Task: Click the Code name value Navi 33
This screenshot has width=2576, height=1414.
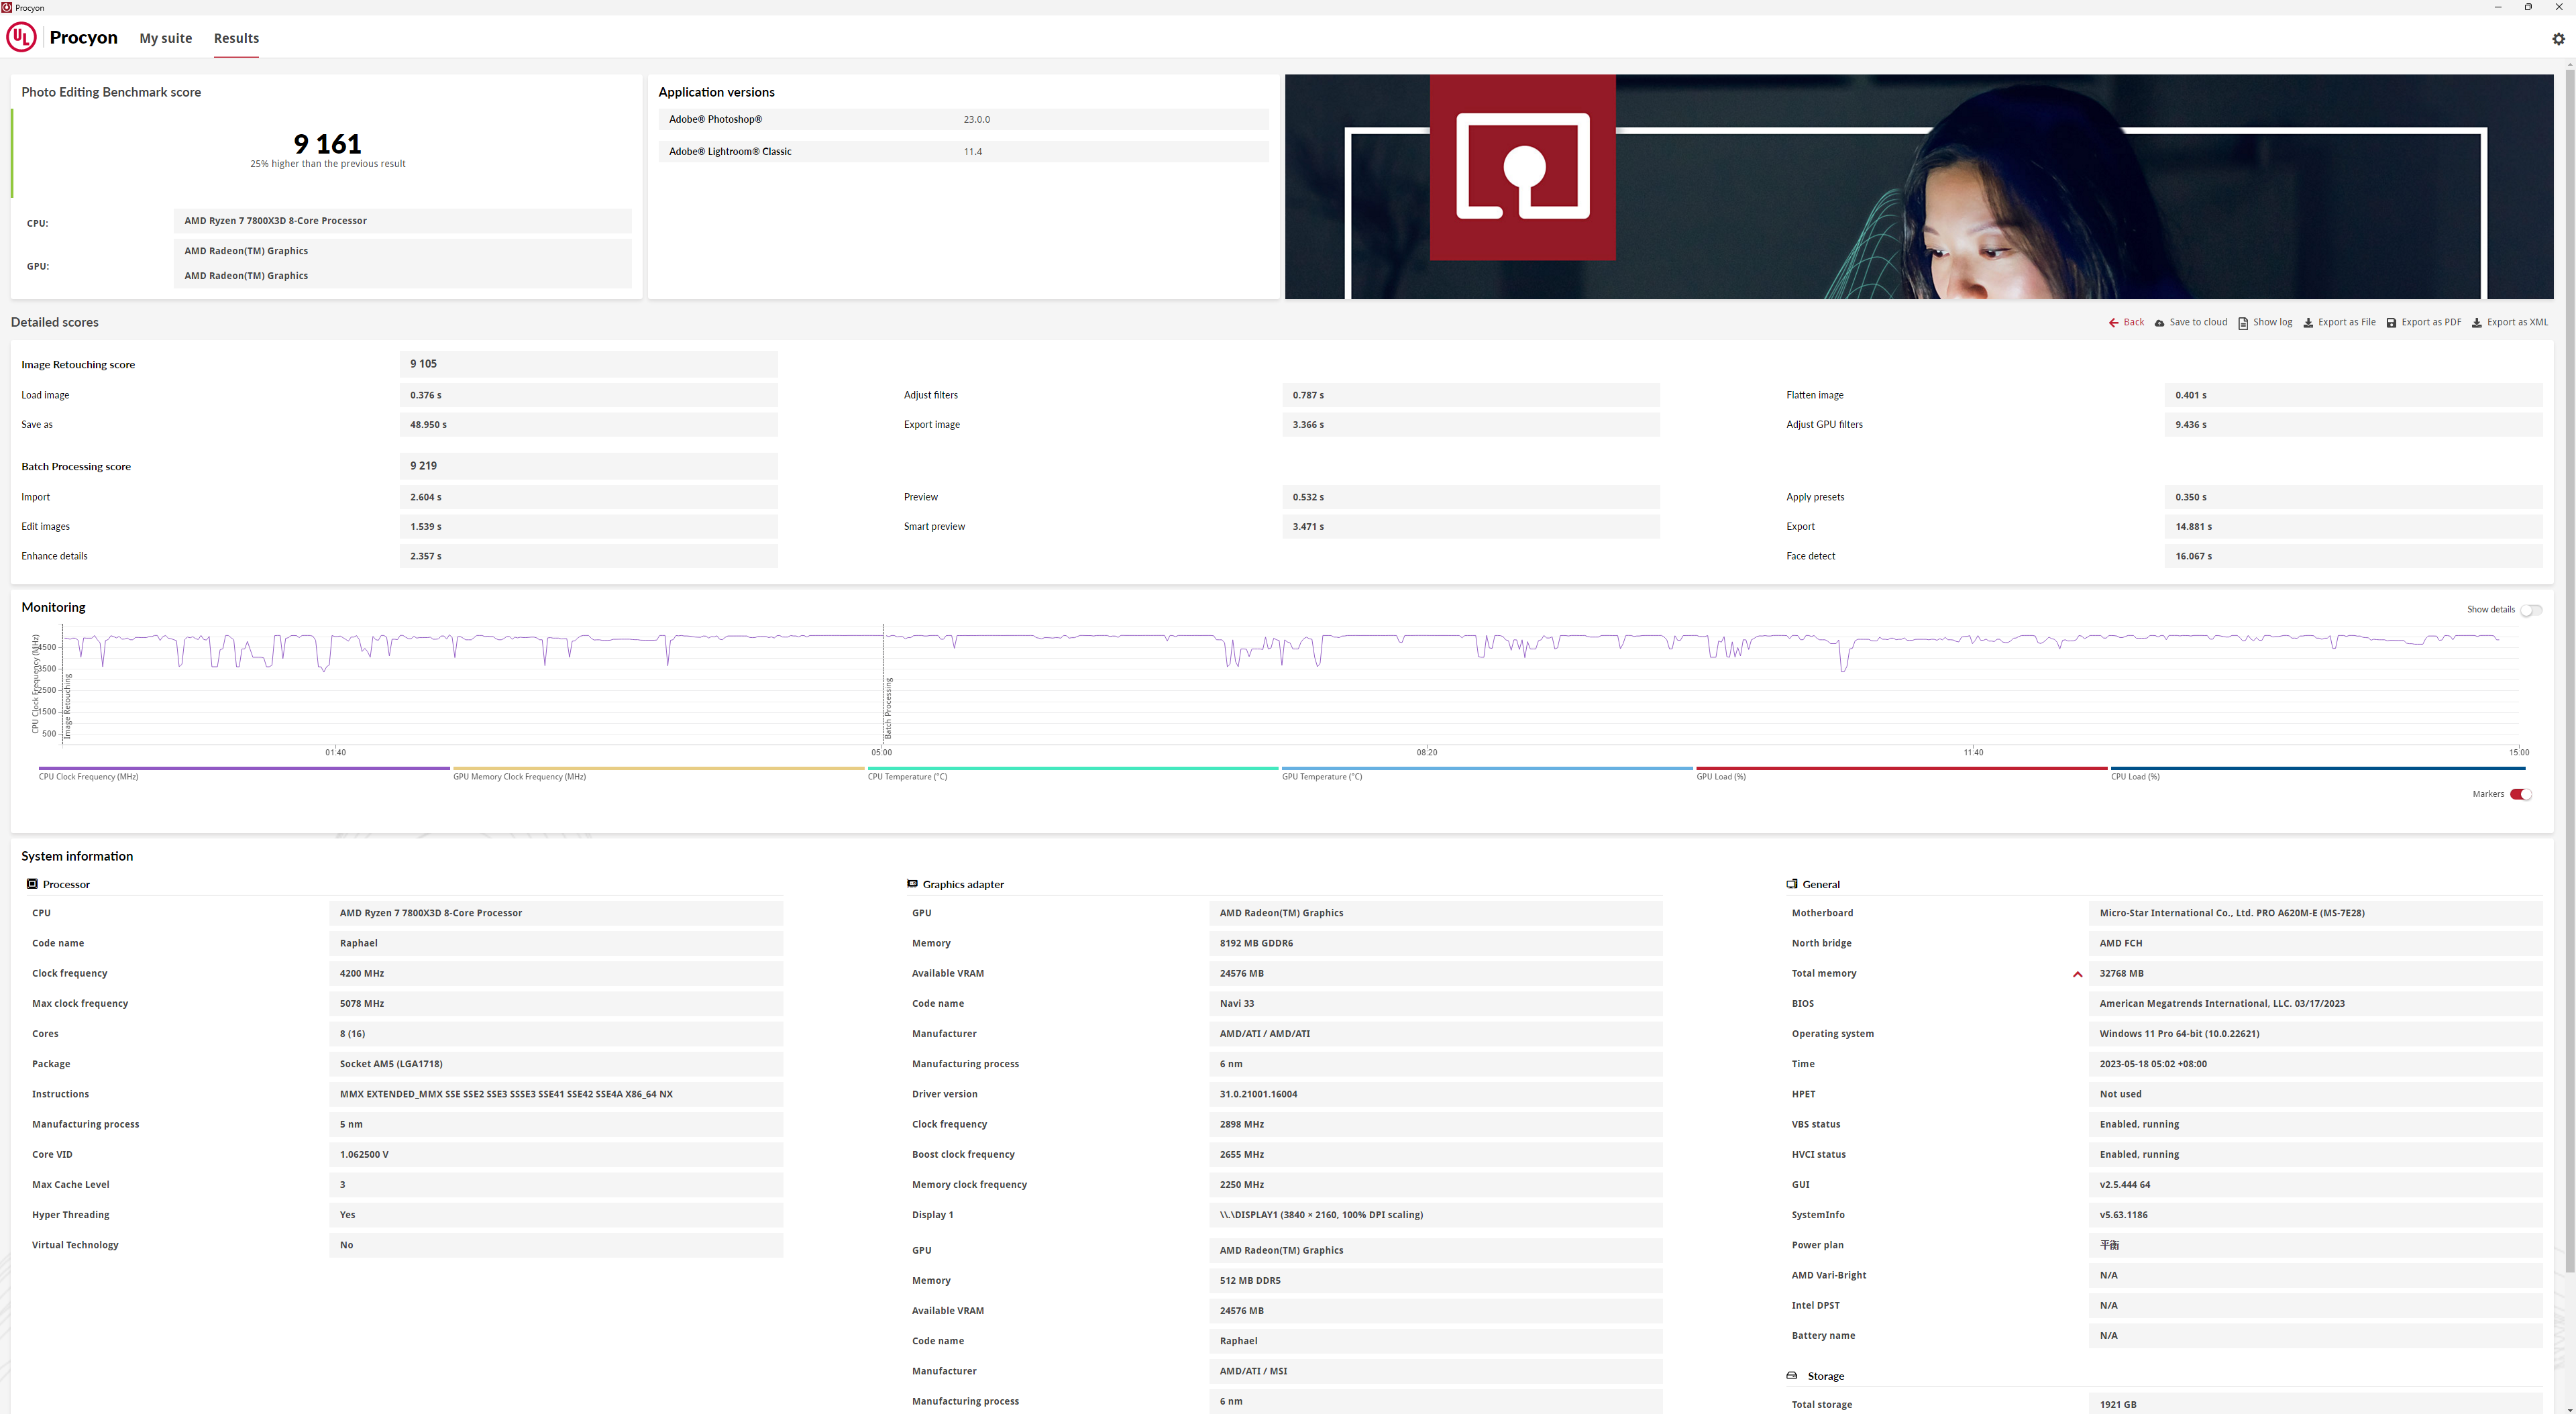Action: tap(1436, 1004)
